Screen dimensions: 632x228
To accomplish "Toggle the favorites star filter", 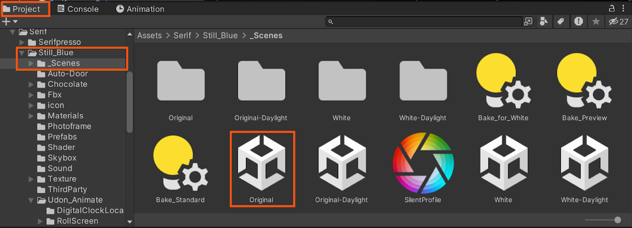I will [596, 22].
